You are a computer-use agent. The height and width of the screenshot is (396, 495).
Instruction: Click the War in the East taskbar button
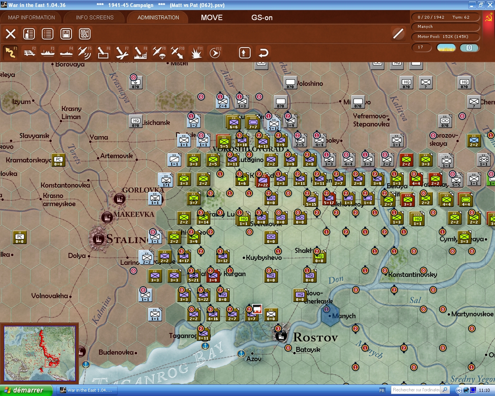(x=88, y=390)
